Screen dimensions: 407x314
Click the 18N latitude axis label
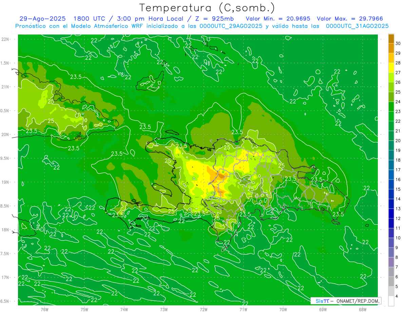[5, 230]
